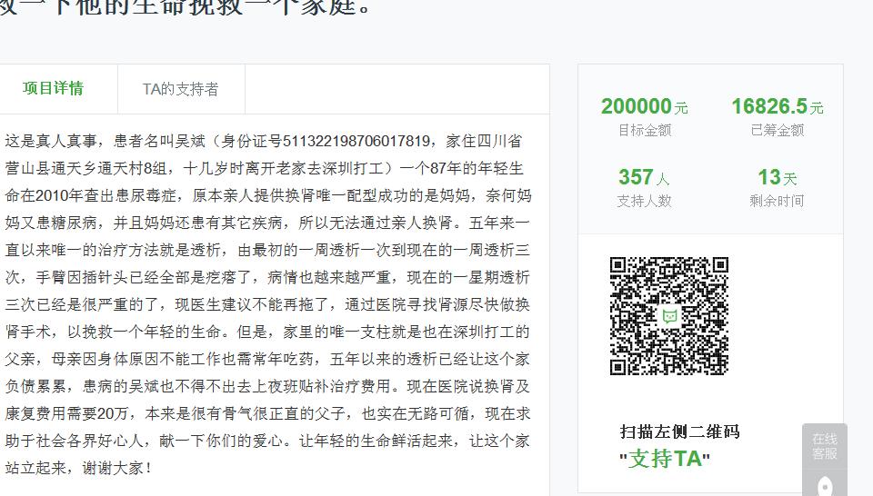The image size is (873, 496).
Task: Open the TA的支持者 tab
Action: pos(180,89)
